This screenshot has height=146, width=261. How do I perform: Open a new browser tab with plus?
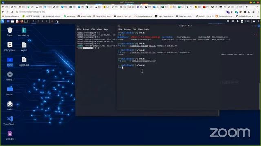246,7
